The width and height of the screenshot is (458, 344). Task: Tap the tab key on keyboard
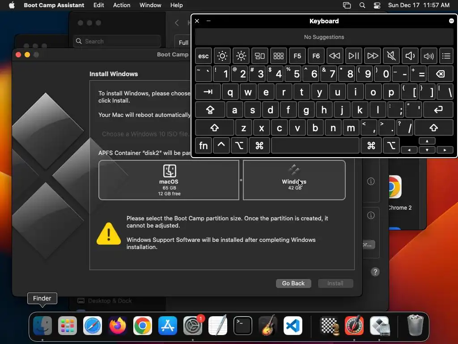pyautogui.click(x=208, y=92)
